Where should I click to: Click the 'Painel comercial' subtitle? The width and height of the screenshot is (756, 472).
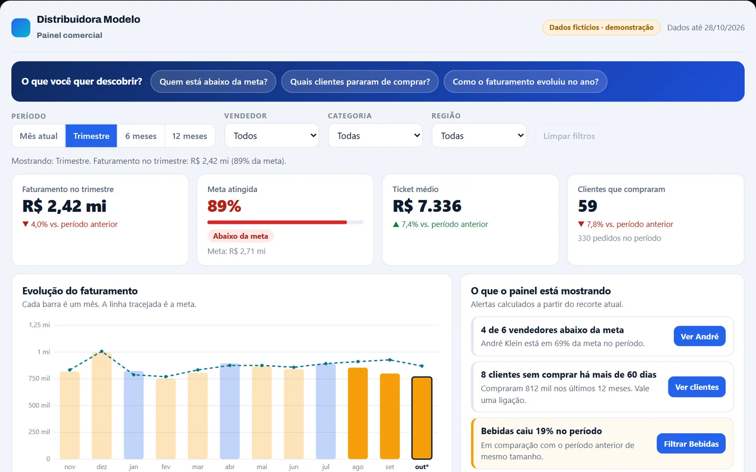pos(69,35)
